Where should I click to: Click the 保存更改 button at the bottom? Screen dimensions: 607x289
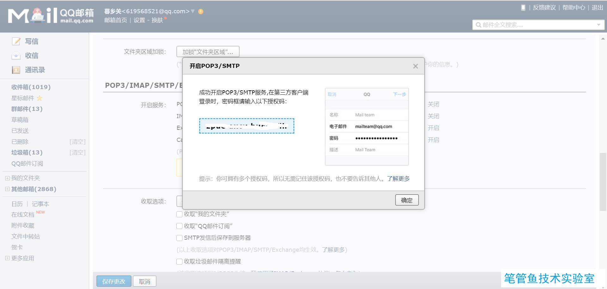(x=114, y=281)
